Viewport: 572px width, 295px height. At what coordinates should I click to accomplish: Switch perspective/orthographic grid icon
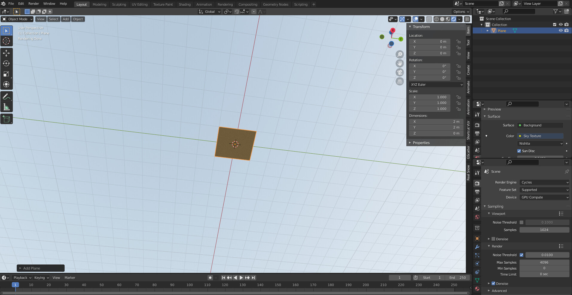click(x=400, y=81)
